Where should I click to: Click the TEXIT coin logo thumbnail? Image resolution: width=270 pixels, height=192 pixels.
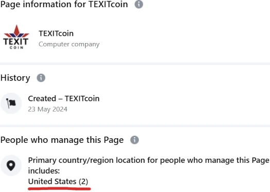[16, 37]
